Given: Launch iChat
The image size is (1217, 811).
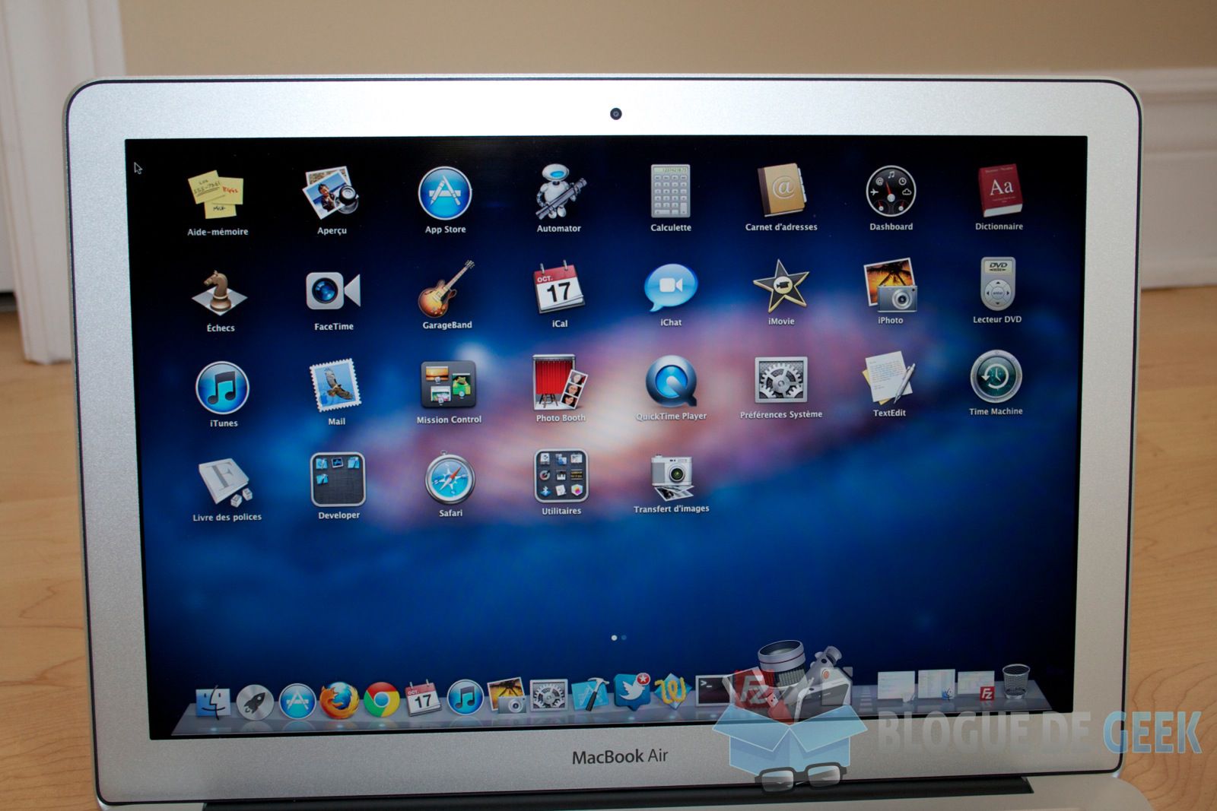Looking at the screenshot, I should click(670, 289).
